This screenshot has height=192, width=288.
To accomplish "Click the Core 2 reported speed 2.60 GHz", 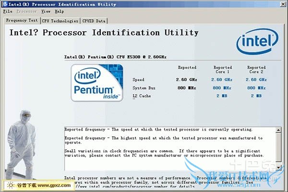I will (x=256, y=80).
